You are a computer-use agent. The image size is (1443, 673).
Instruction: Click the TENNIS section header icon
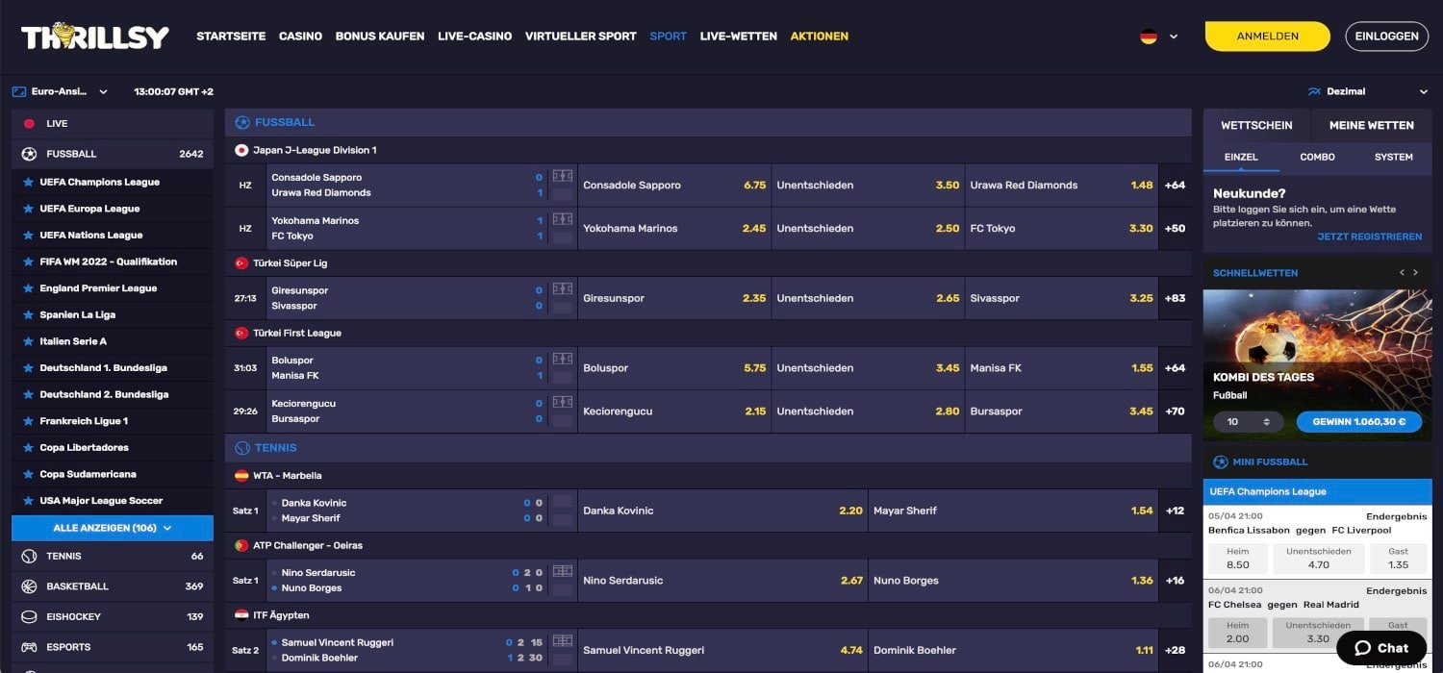242,448
